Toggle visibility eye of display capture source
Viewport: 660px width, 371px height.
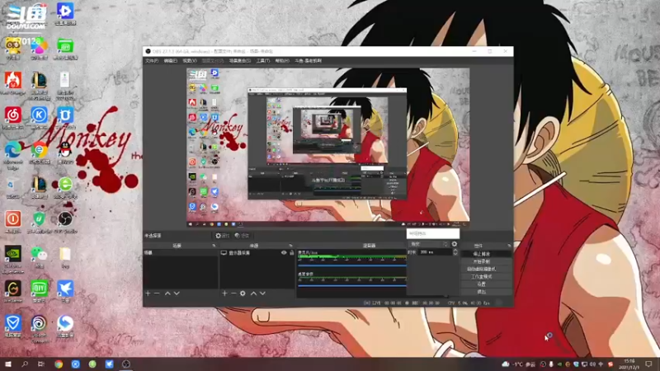tap(284, 253)
